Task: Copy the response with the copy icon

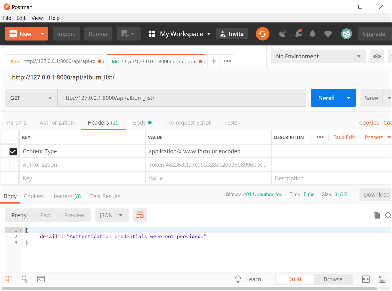Action: [377, 215]
